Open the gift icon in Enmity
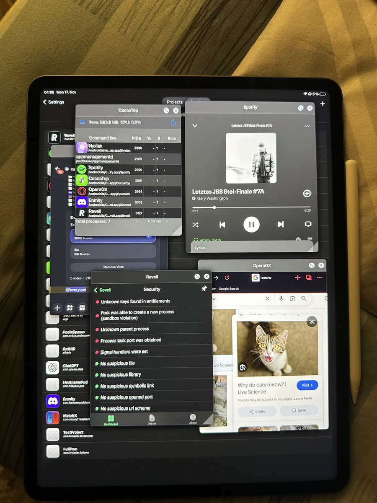The height and width of the screenshot is (503, 377). coord(82,307)
